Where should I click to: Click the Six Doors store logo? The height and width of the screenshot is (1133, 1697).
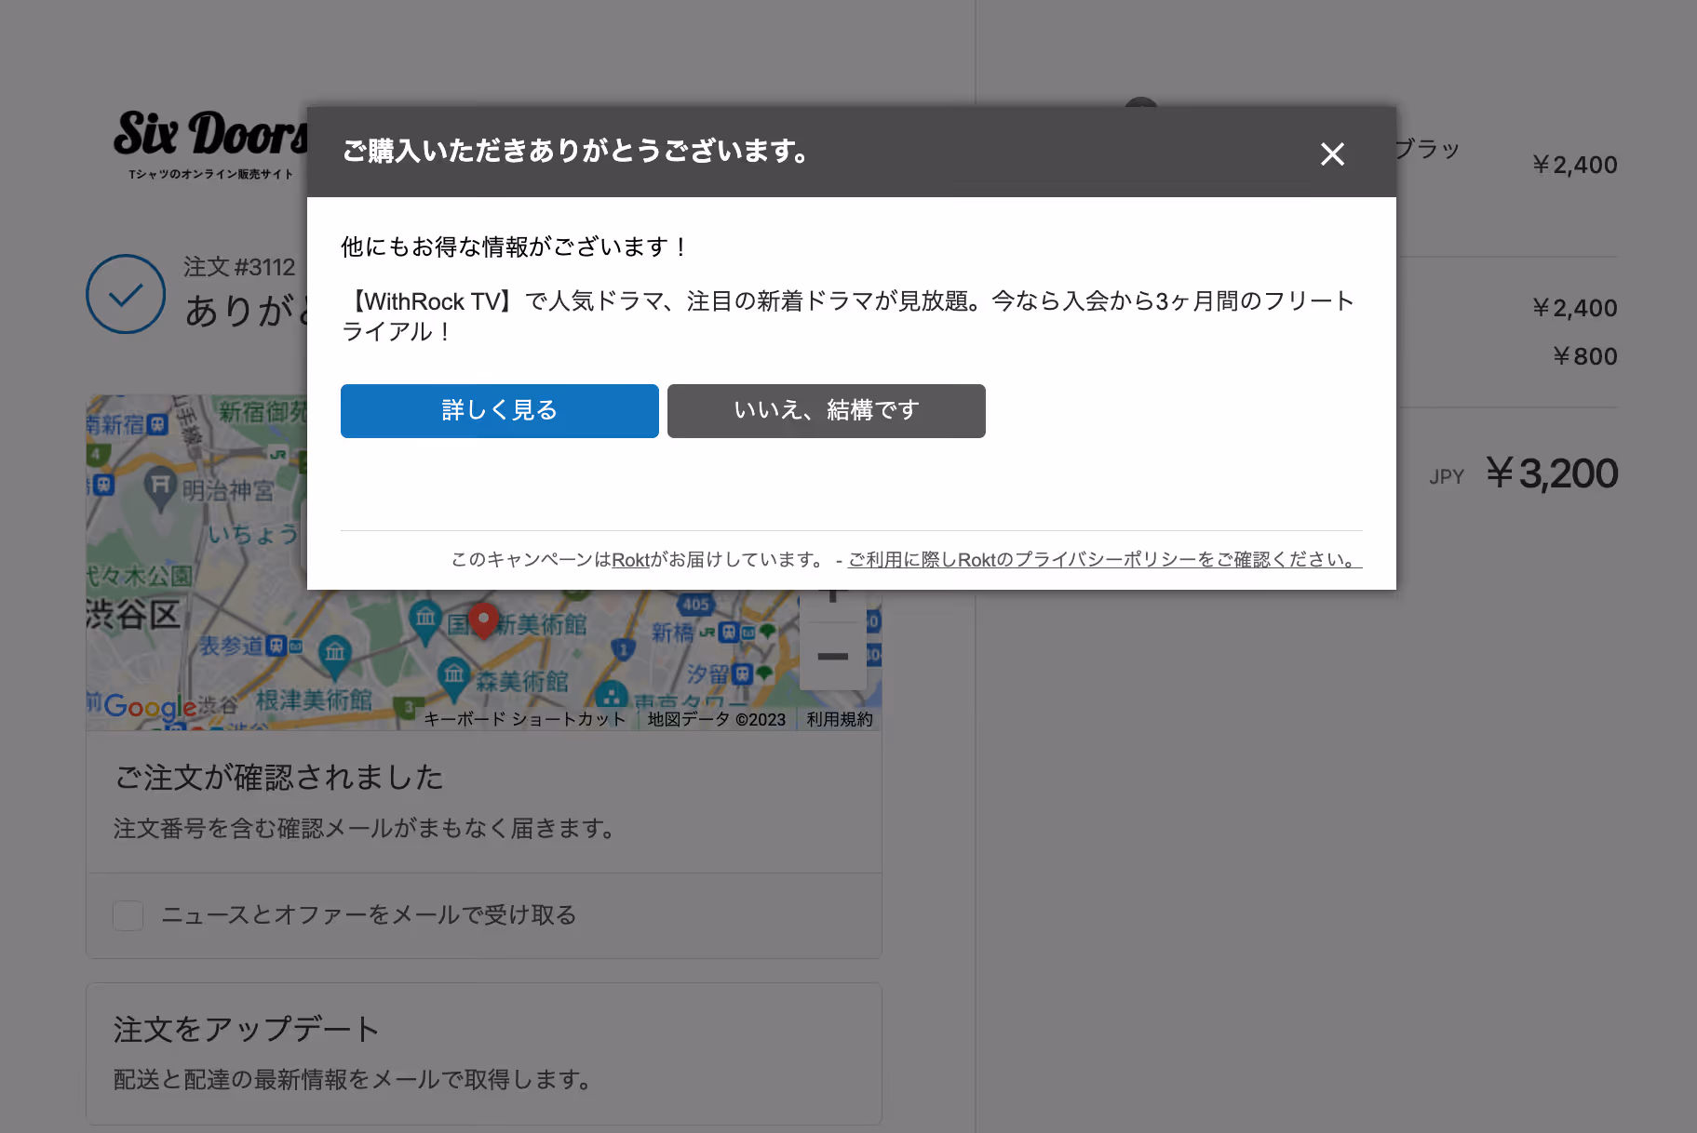tap(209, 144)
